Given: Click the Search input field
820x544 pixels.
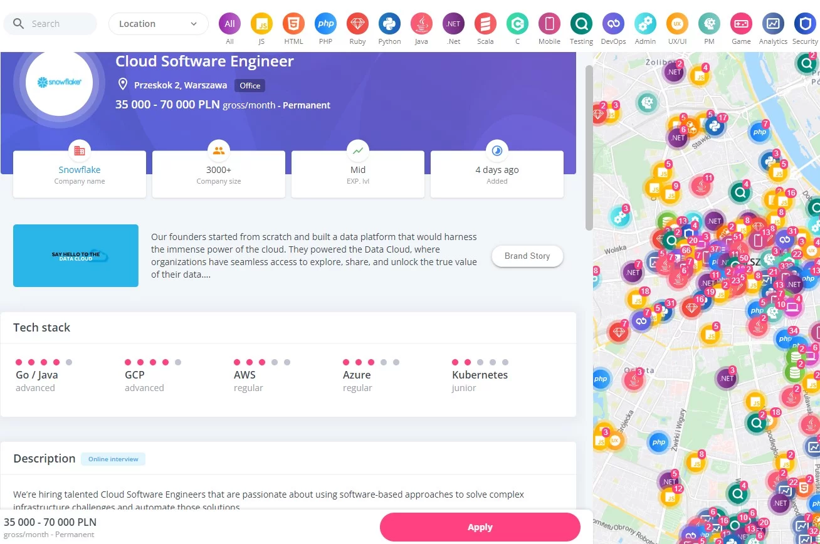Looking at the screenshot, I should coord(50,24).
